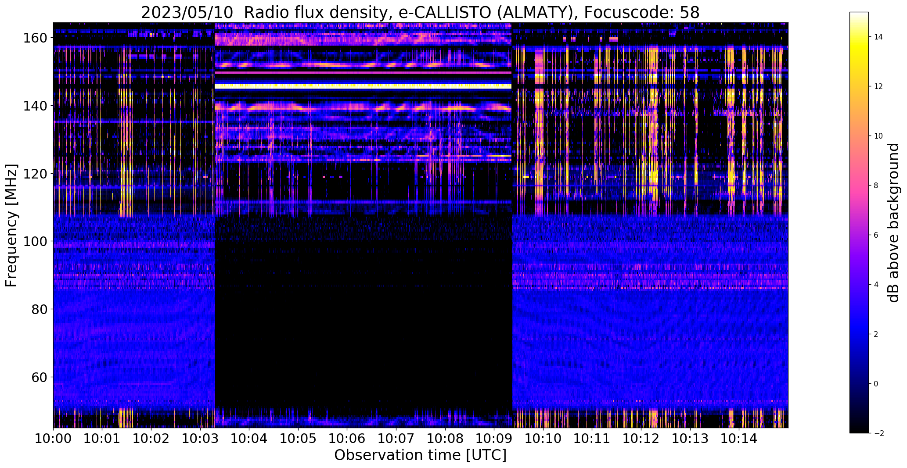Click the colorbar gradient strip

(x=859, y=222)
